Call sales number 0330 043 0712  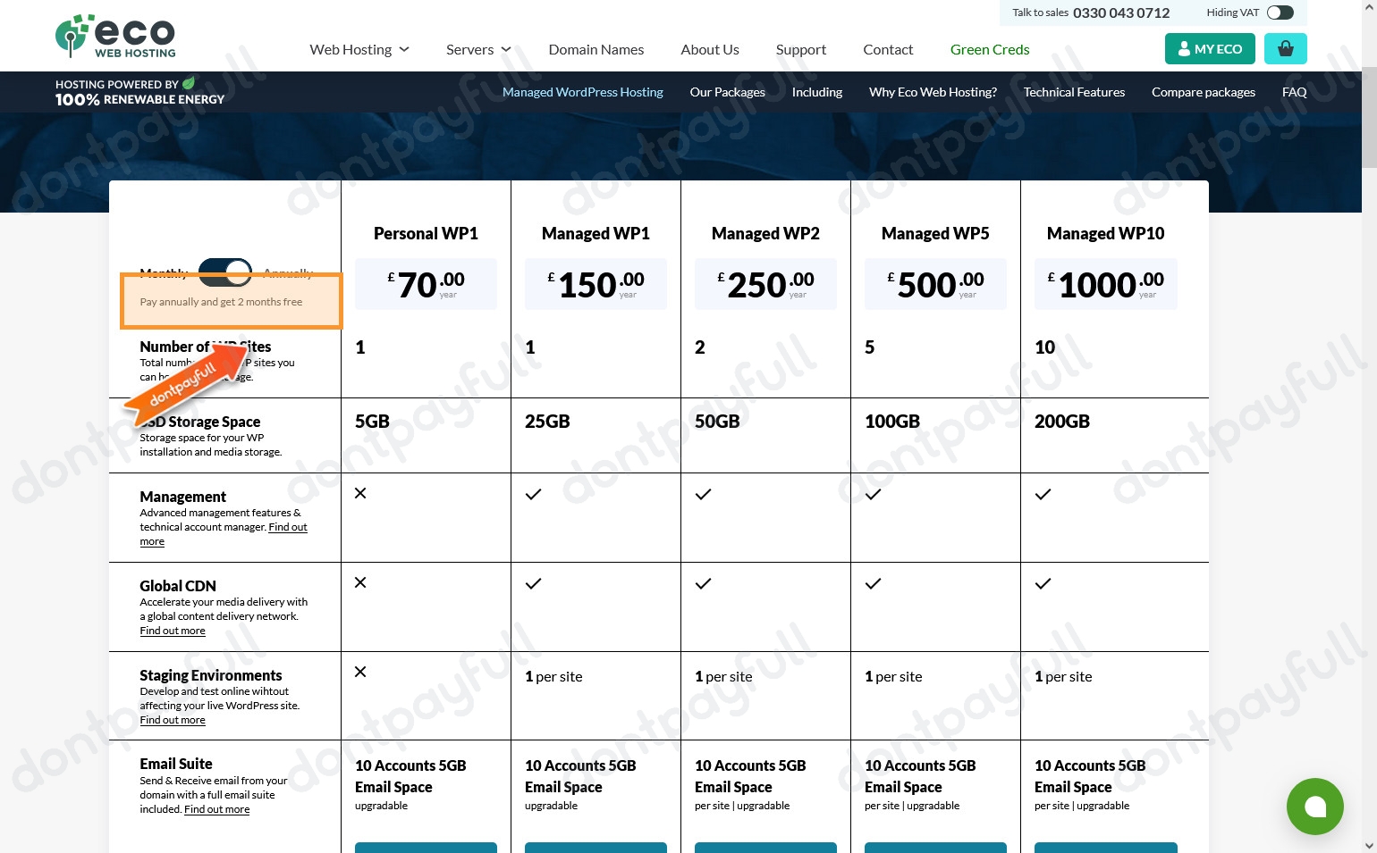[1121, 13]
